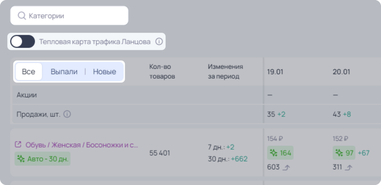The width and height of the screenshot is (381, 185).
Task: Click the Кол-во товаров column header
Action: (x=162, y=71)
